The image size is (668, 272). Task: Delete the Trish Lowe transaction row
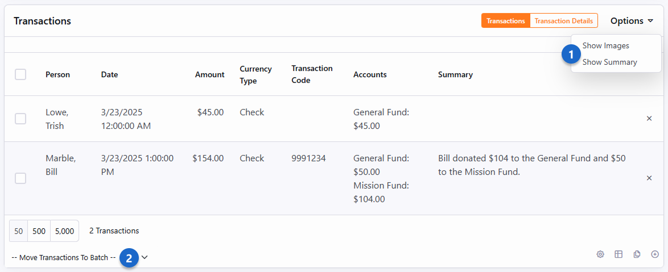649,119
